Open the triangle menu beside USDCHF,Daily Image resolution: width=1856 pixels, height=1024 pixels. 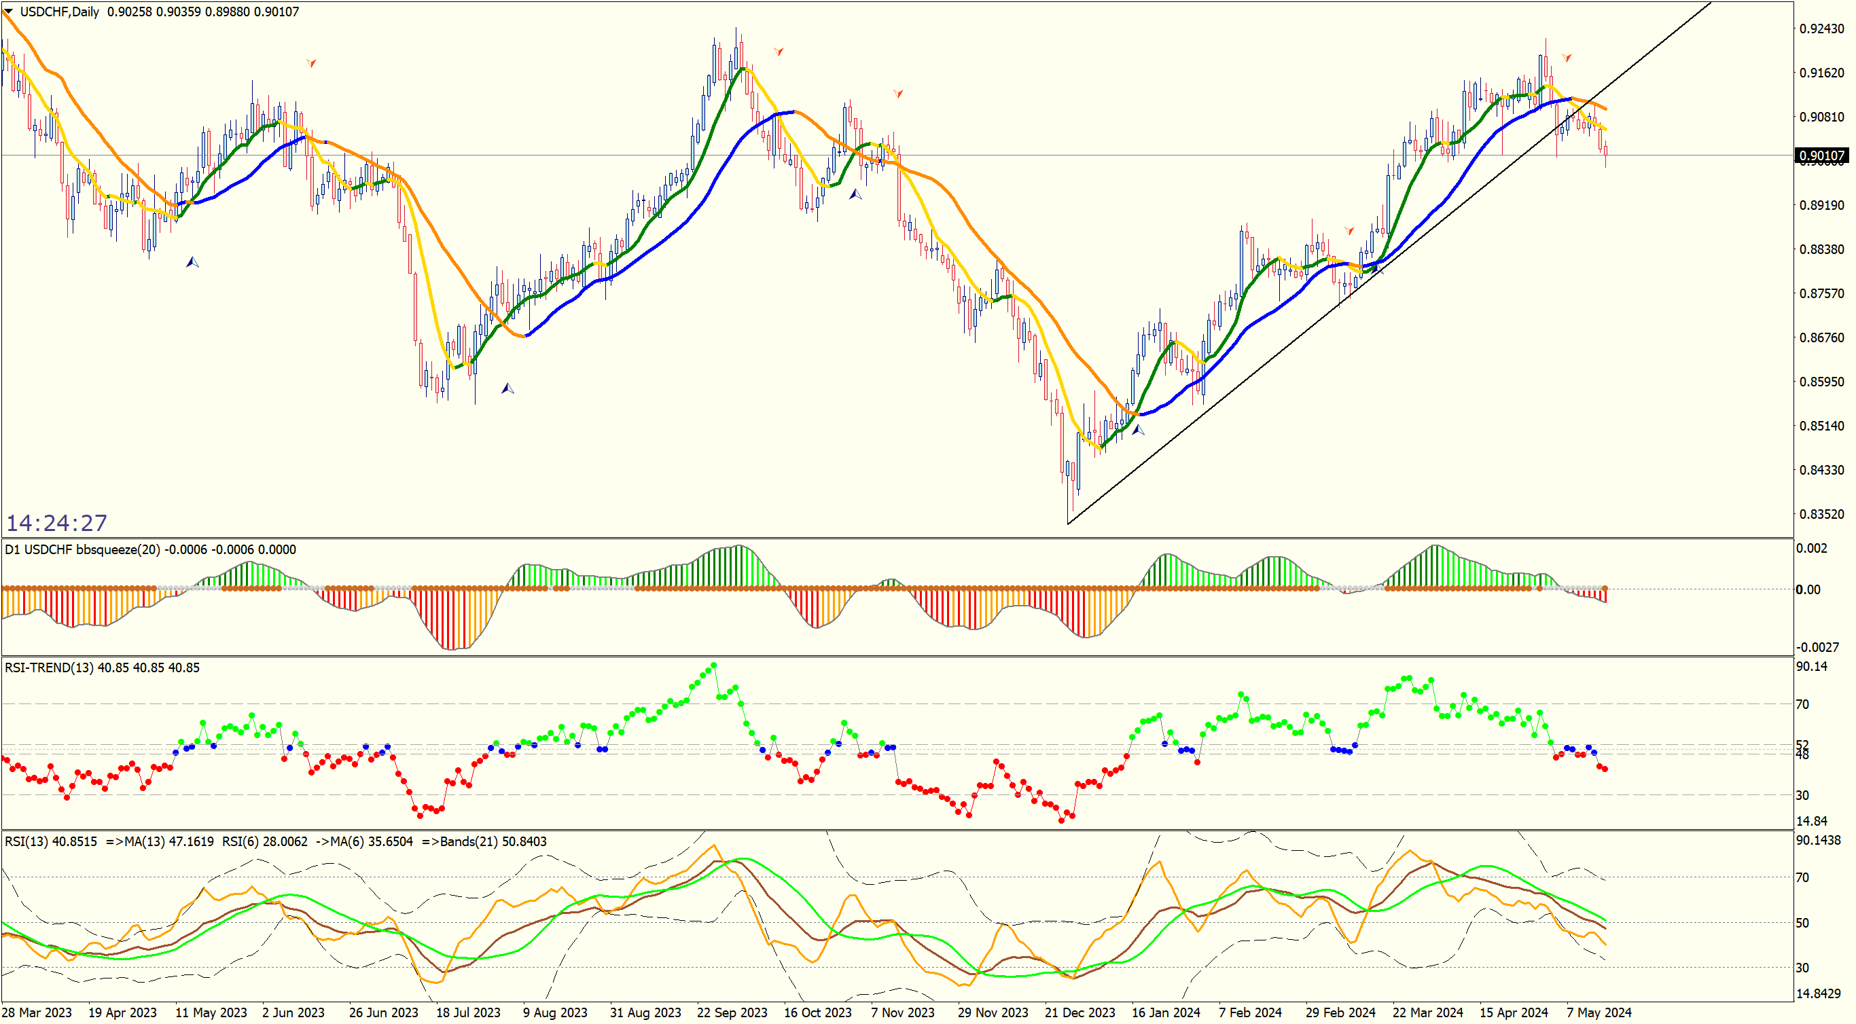[x=9, y=12]
